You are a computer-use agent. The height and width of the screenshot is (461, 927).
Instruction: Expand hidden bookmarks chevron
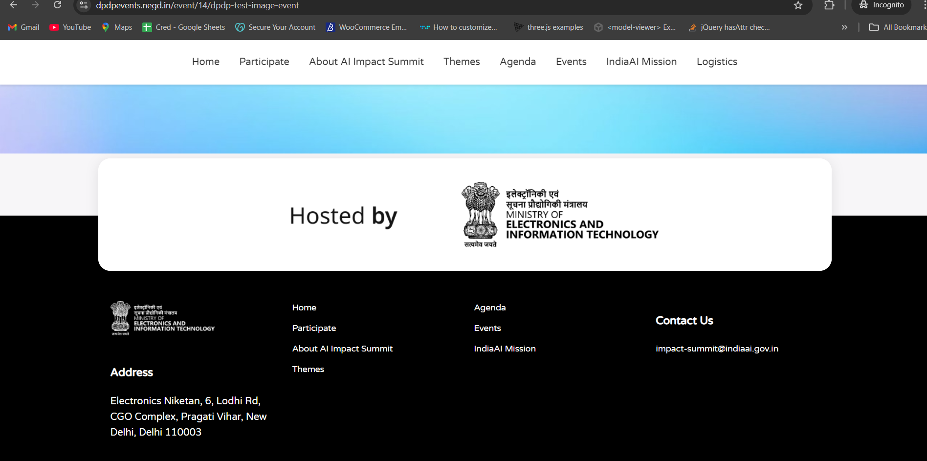coord(844,27)
